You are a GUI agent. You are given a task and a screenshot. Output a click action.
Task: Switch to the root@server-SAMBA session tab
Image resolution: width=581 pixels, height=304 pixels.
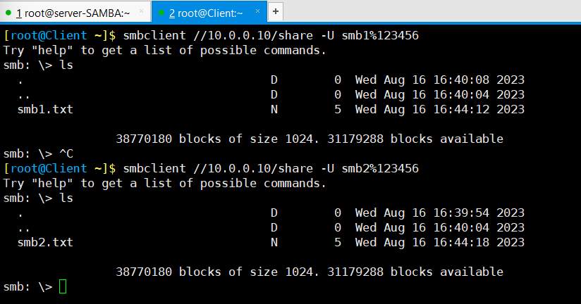[x=75, y=12]
